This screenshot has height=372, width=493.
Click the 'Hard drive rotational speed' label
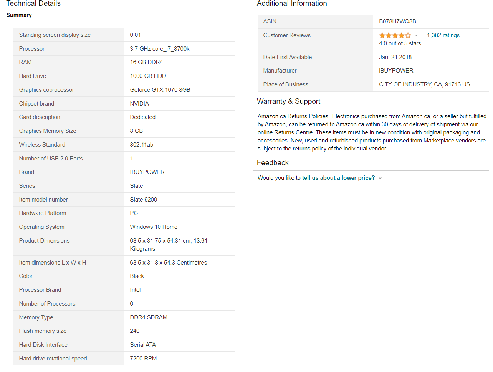[x=53, y=359]
